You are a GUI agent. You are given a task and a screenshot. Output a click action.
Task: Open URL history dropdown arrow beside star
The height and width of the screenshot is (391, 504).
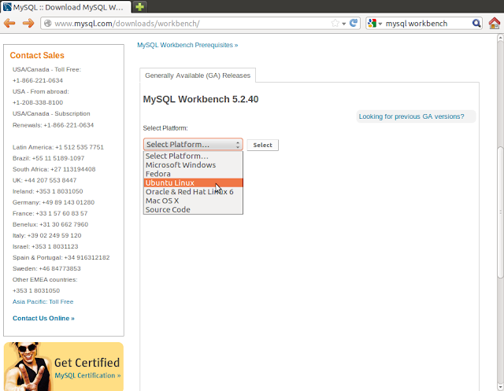coord(343,24)
